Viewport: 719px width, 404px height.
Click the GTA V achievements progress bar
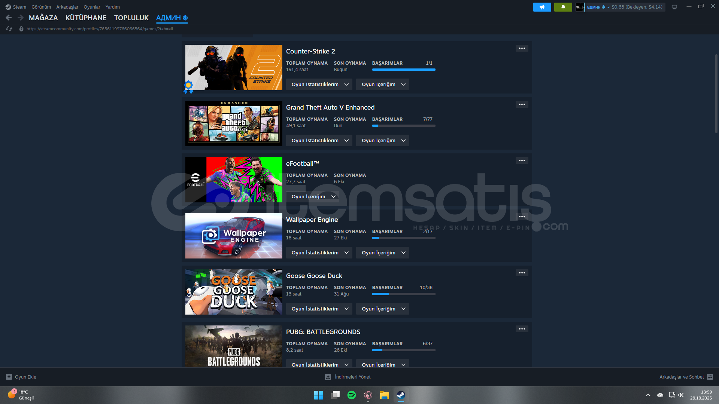click(403, 126)
